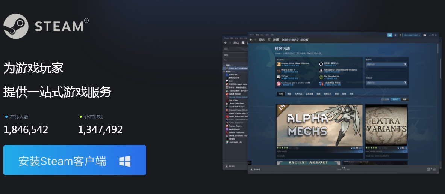Select the 最热门 sort toggle
This screenshot has width=445, height=194.
395,99
